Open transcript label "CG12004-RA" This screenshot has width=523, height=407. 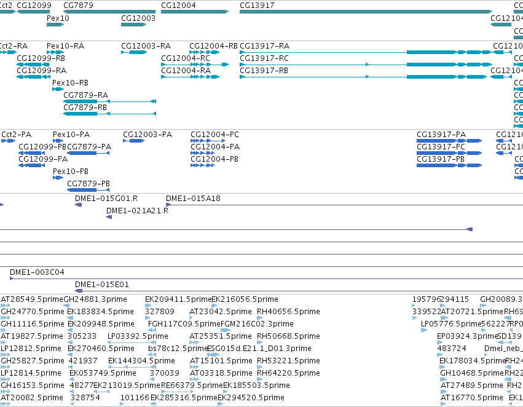tap(186, 70)
